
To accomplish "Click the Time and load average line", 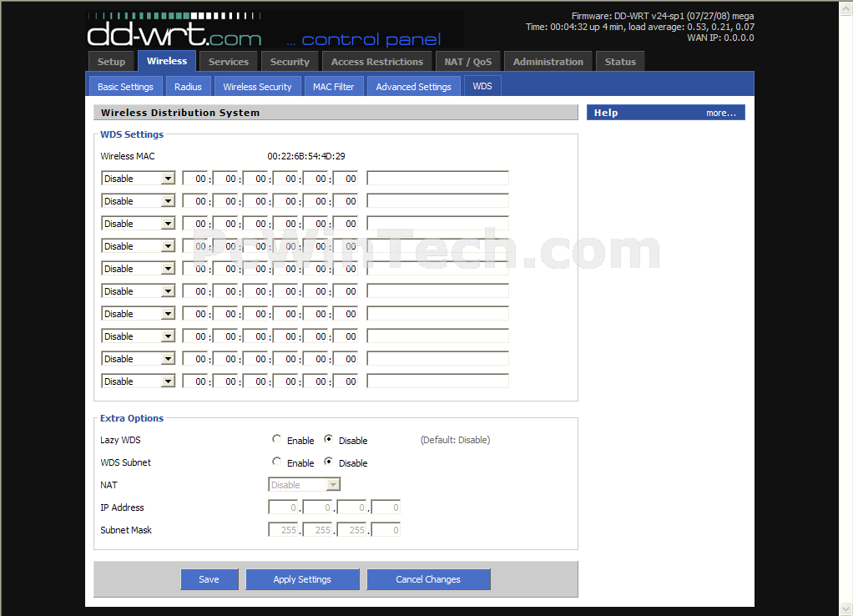I will 639,27.
